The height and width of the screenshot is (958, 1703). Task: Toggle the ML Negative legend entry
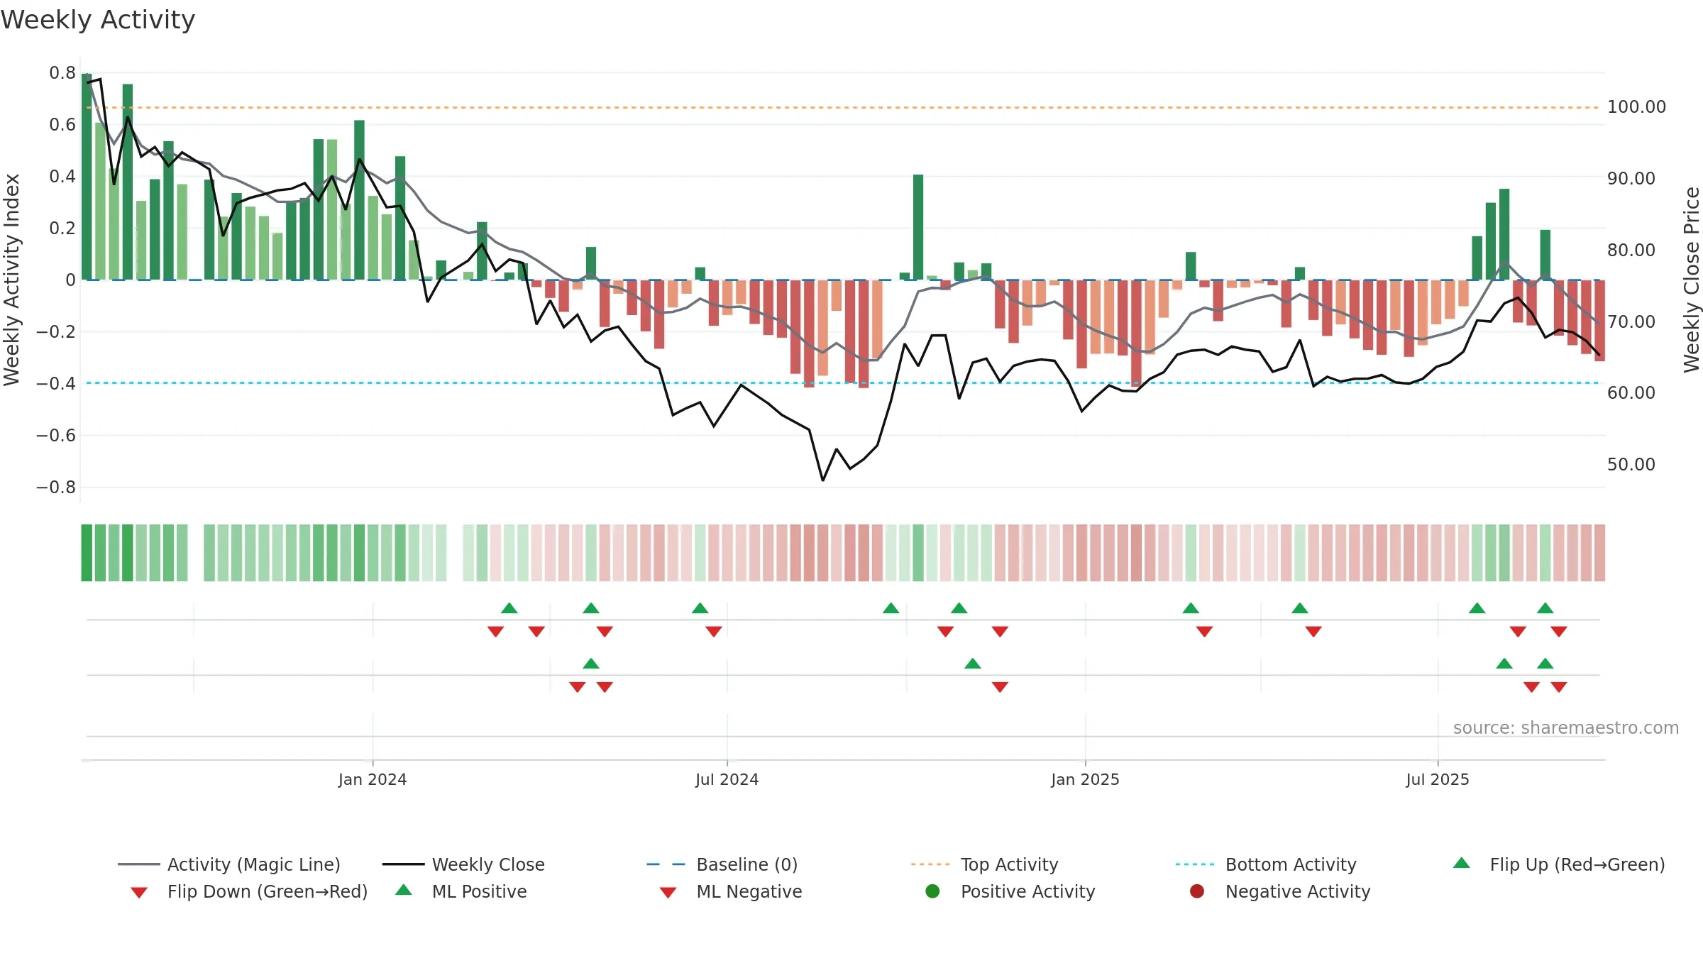tap(730, 891)
